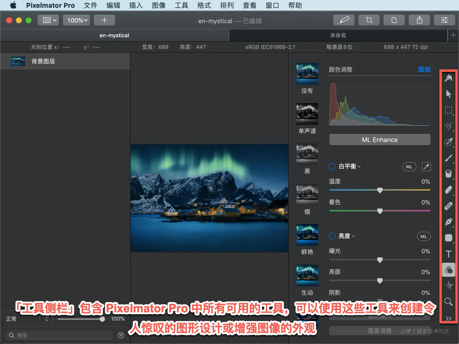Select the Pen tool

[448, 222]
